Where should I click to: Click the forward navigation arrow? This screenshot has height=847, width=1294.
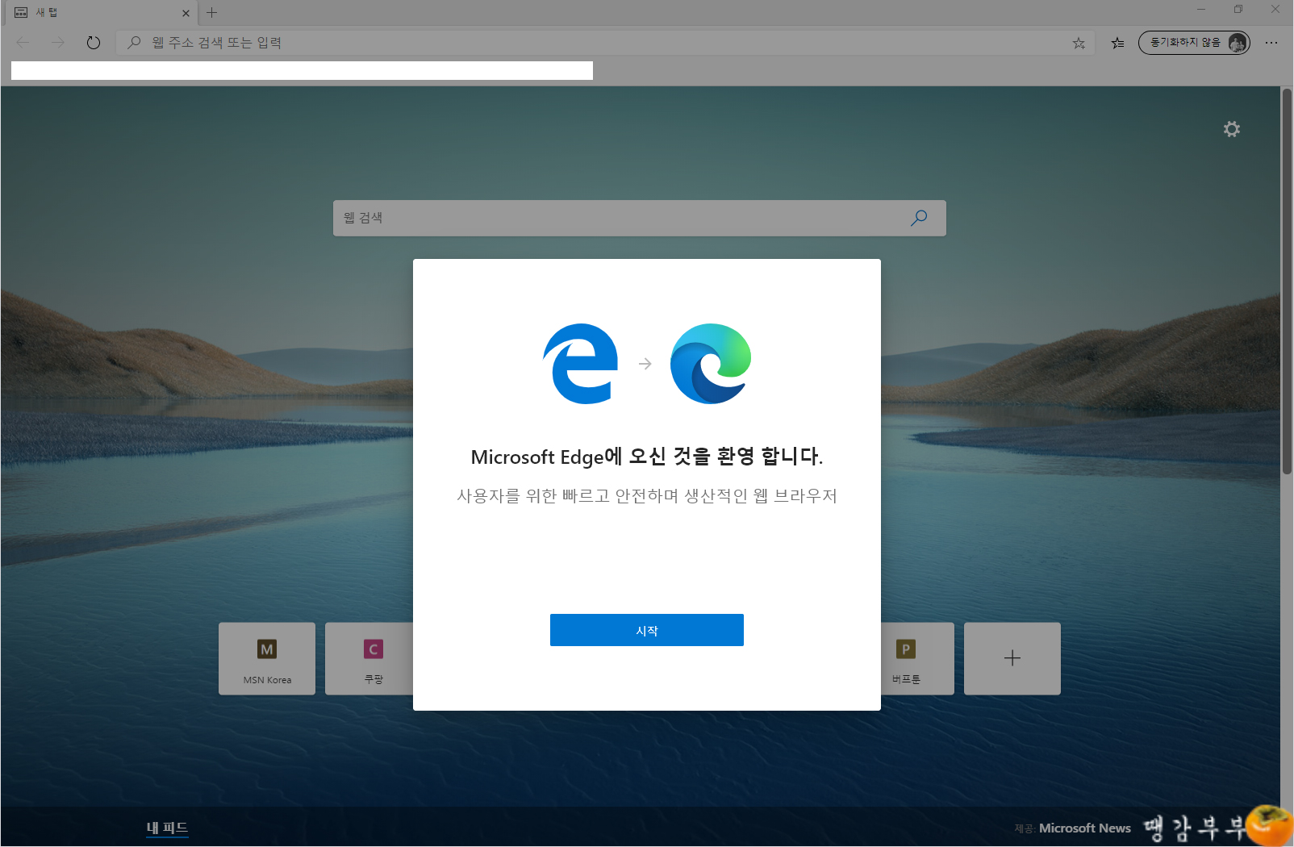[x=58, y=43]
